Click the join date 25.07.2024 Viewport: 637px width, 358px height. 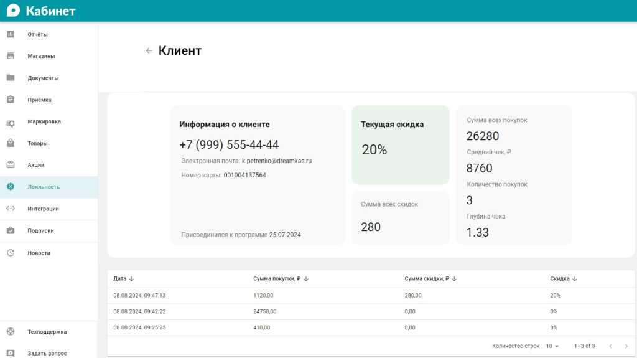tap(285, 235)
